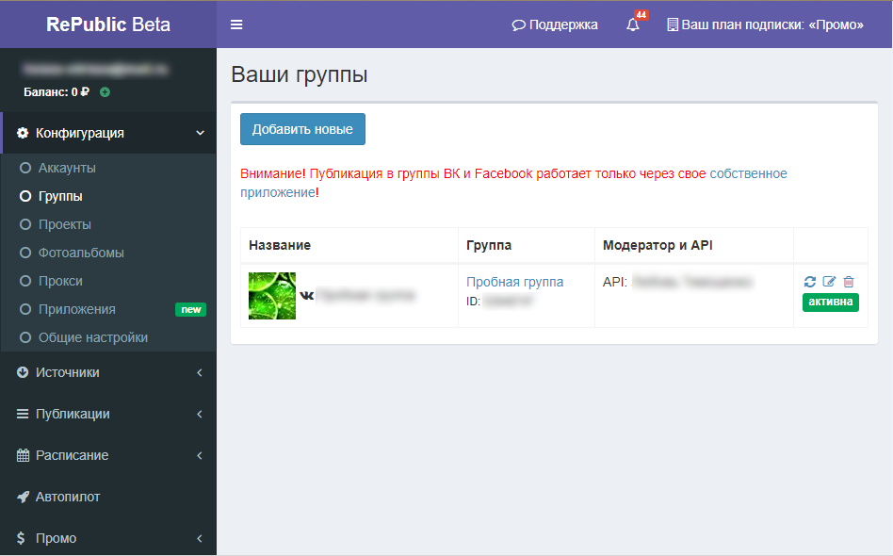Open the Автопилот sidebar item
Screen dimensions: 893x556
coord(108,497)
